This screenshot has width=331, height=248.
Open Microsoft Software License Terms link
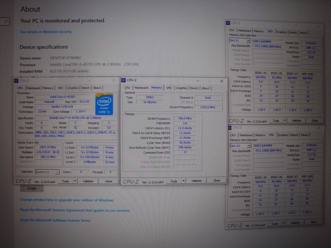click(x=55, y=220)
